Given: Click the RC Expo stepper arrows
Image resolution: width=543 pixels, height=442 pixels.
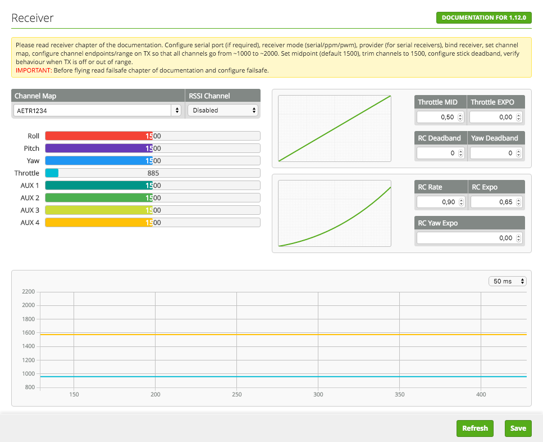Looking at the screenshot, I should tap(518, 202).
